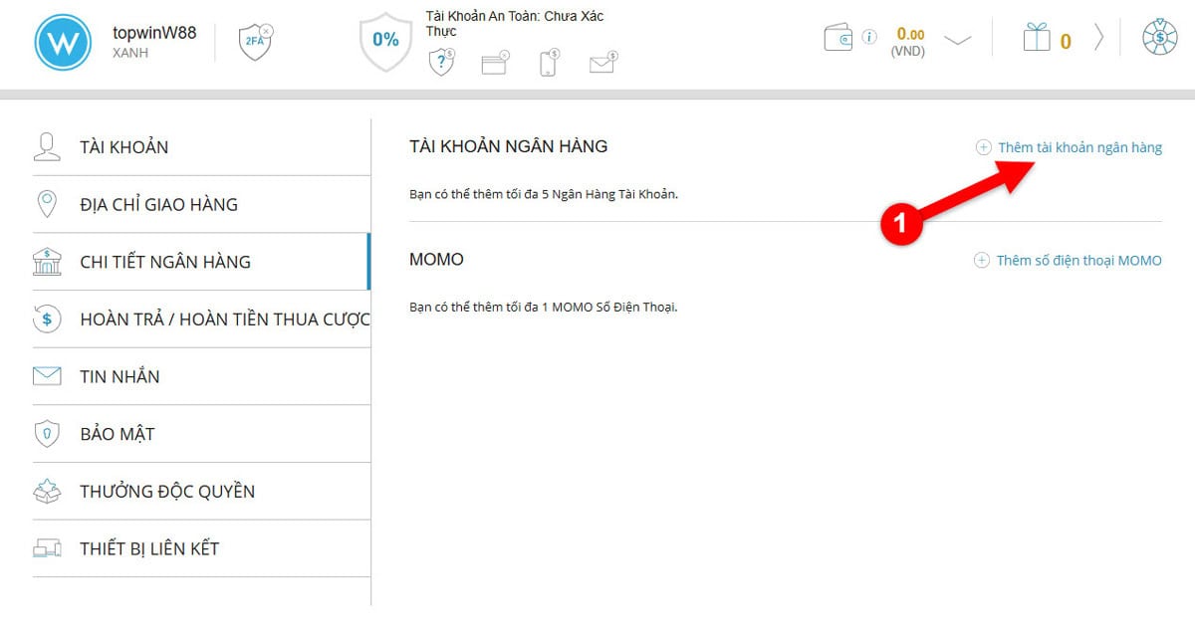Screen dimensions: 1195x632
Task: Open HOÀN TRẢ / HOÀN TIỀN THUA CƯỢC
Action: click(201, 319)
